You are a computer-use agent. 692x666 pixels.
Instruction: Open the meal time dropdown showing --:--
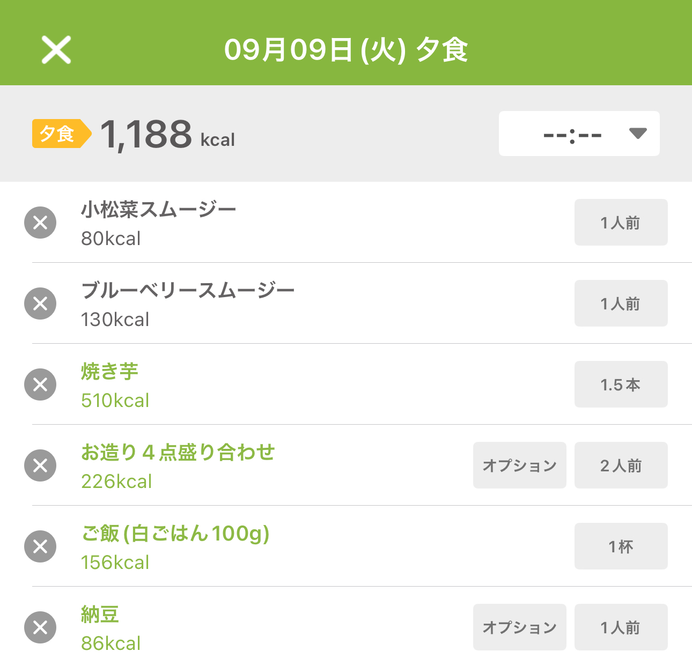click(579, 134)
